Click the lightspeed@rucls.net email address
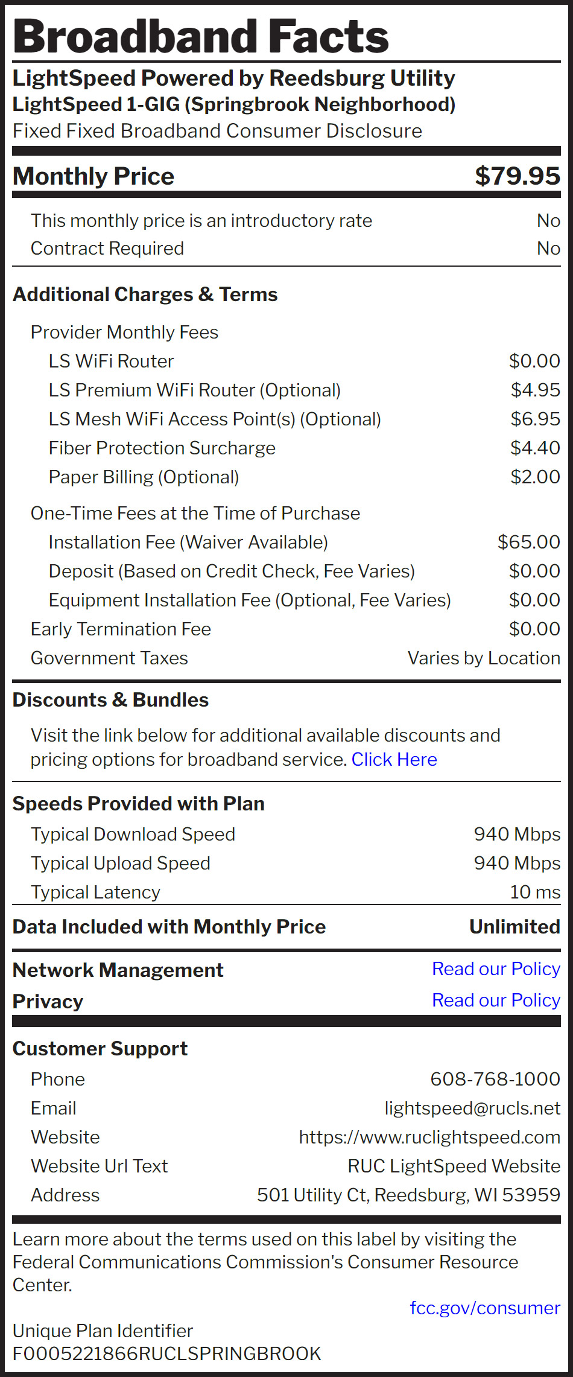This screenshot has width=573, height=1377. point(472,1108)
